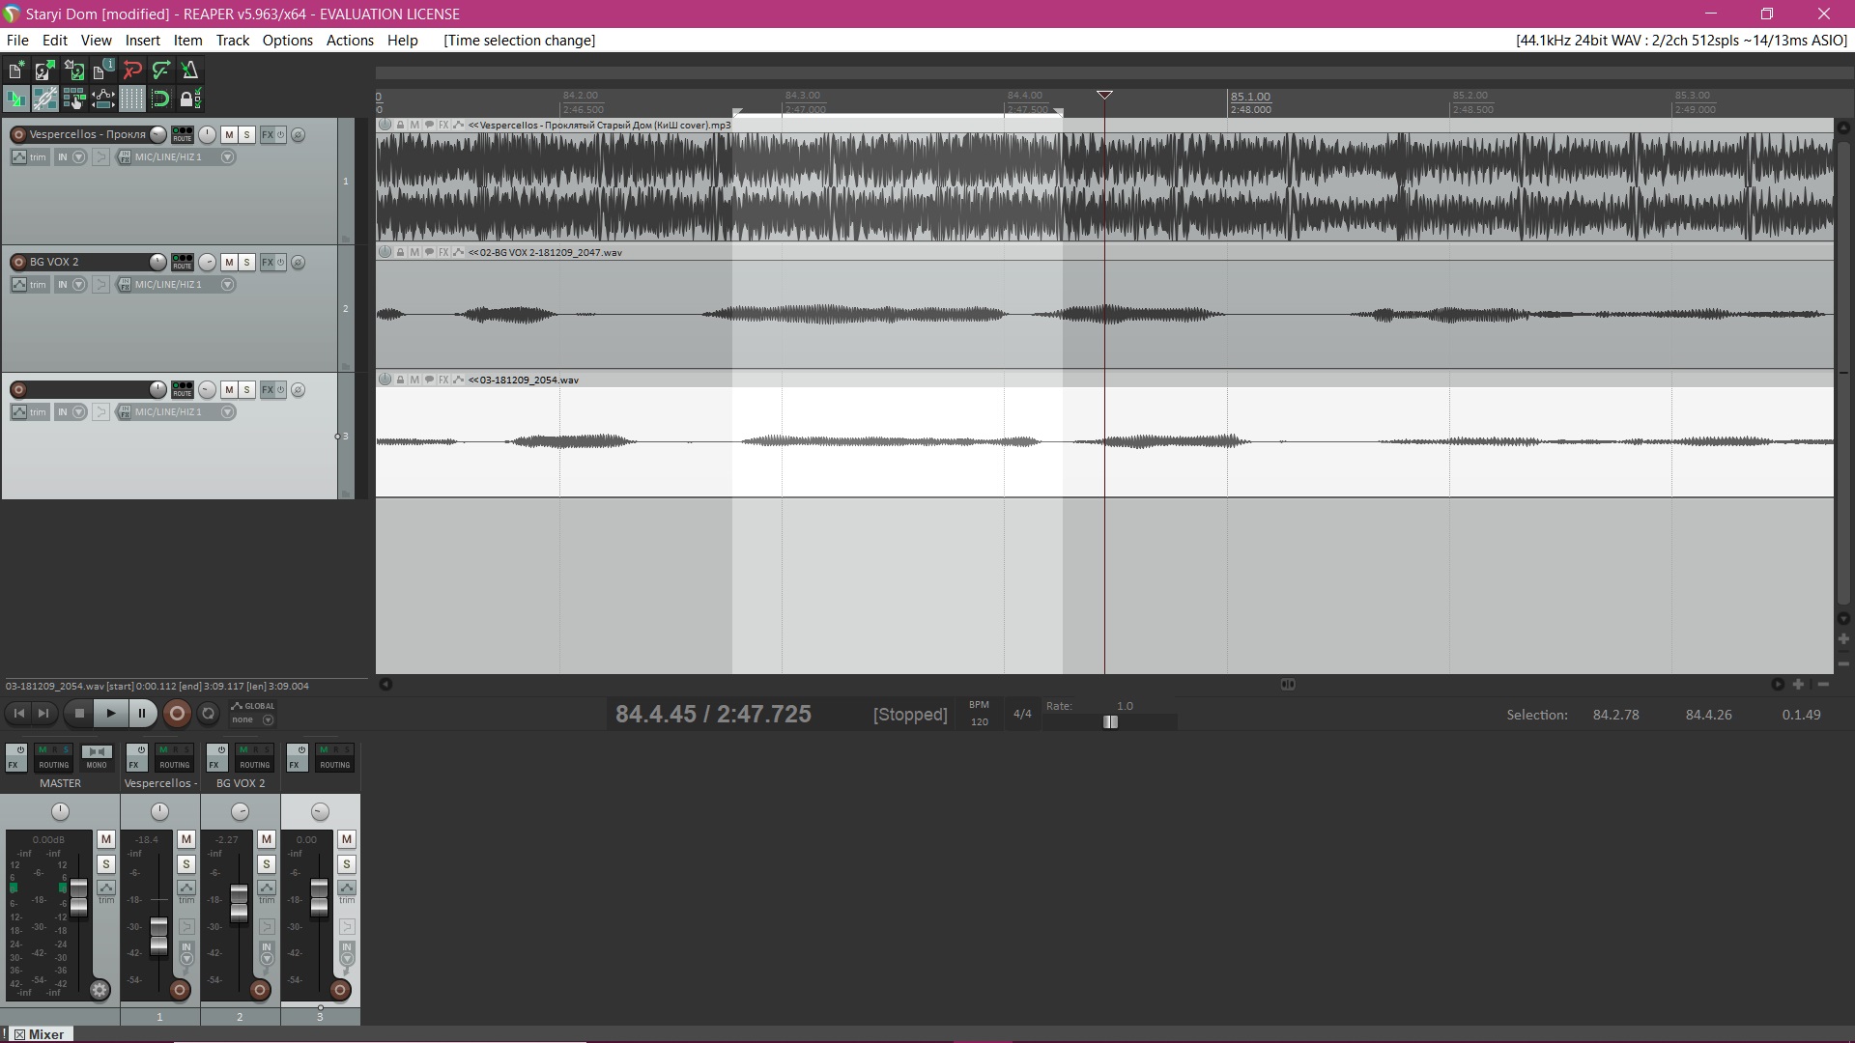
Task: Open the Insert menu
Action: point(142,41)
